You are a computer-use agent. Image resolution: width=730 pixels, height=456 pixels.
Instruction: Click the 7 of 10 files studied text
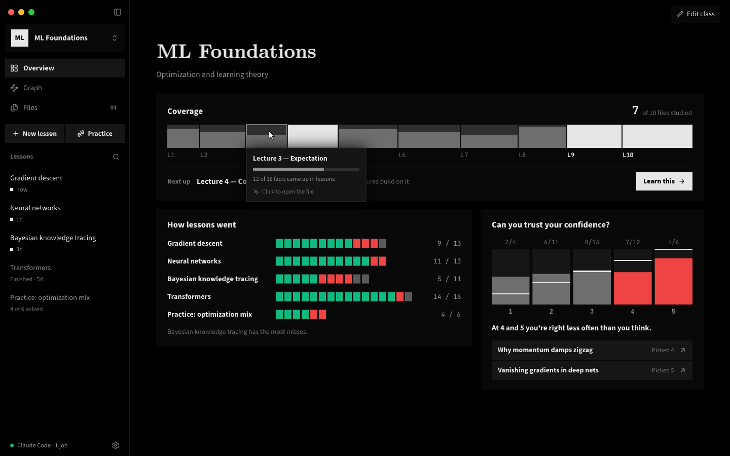(662, 111)
